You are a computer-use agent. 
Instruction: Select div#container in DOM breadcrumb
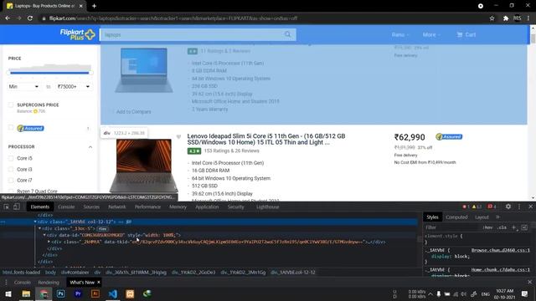click(x=75, y=273)
